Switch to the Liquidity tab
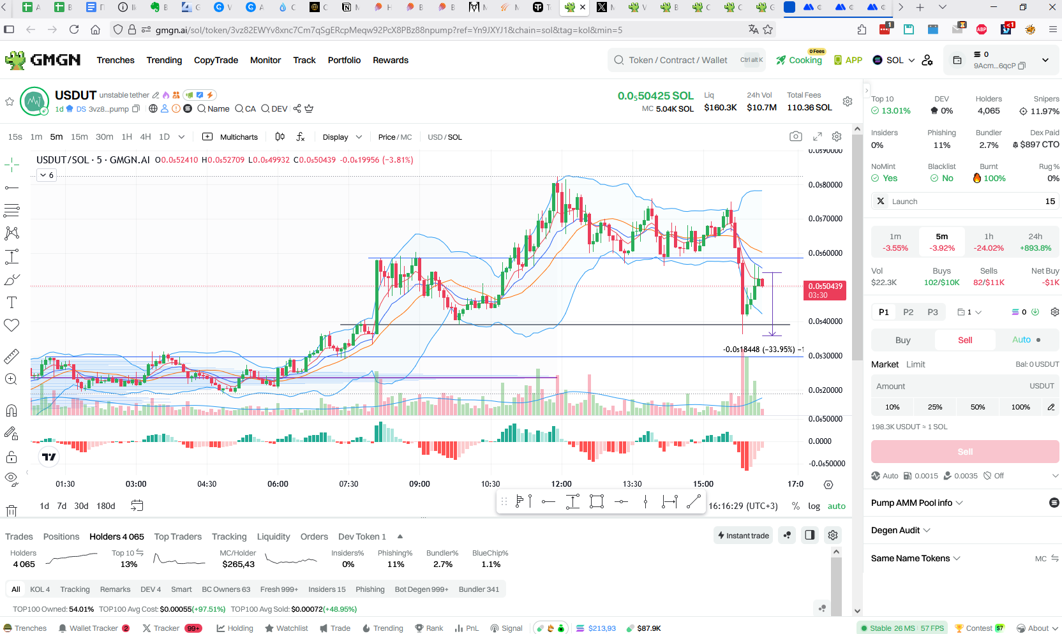 point(273,536)
